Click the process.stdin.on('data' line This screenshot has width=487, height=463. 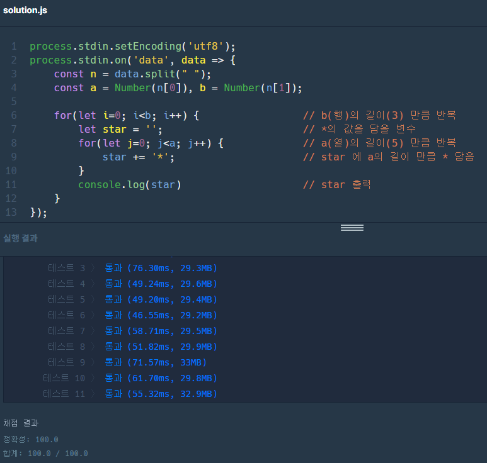[x=133, y=60]
